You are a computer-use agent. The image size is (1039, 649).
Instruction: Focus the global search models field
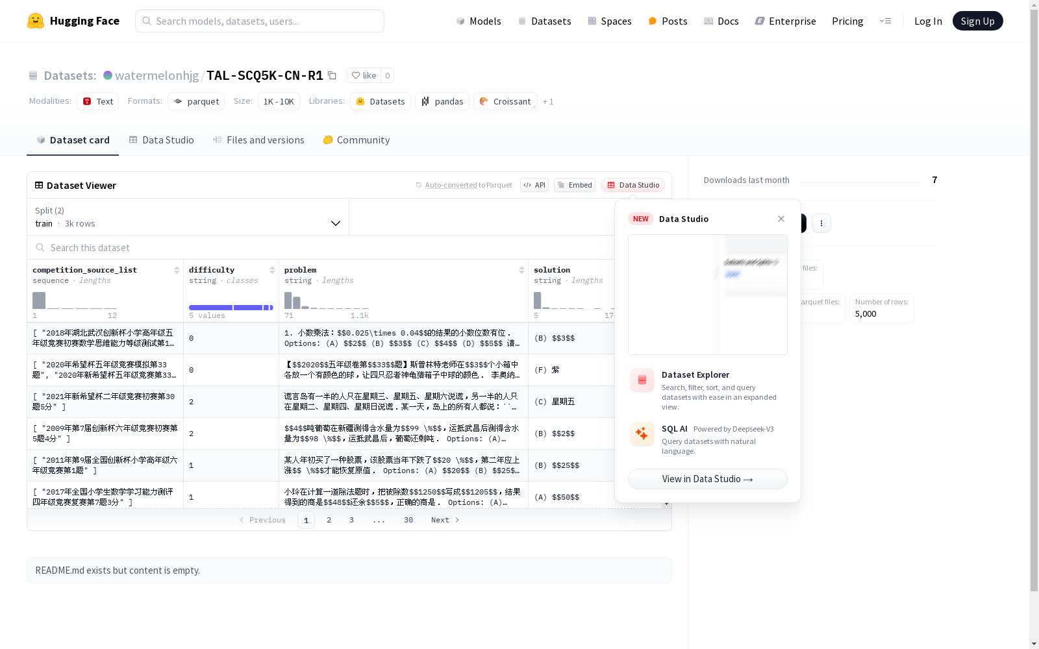pos(260,21)
